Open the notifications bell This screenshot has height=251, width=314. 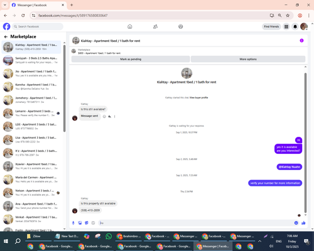coord(295,26)
